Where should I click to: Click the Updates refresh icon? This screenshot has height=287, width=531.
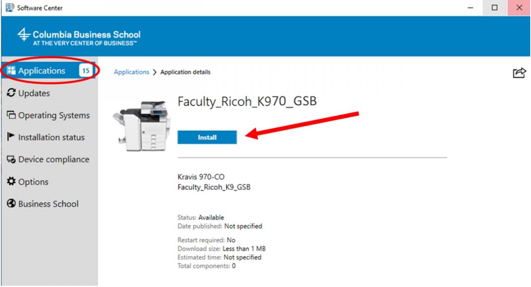[12, 93]
